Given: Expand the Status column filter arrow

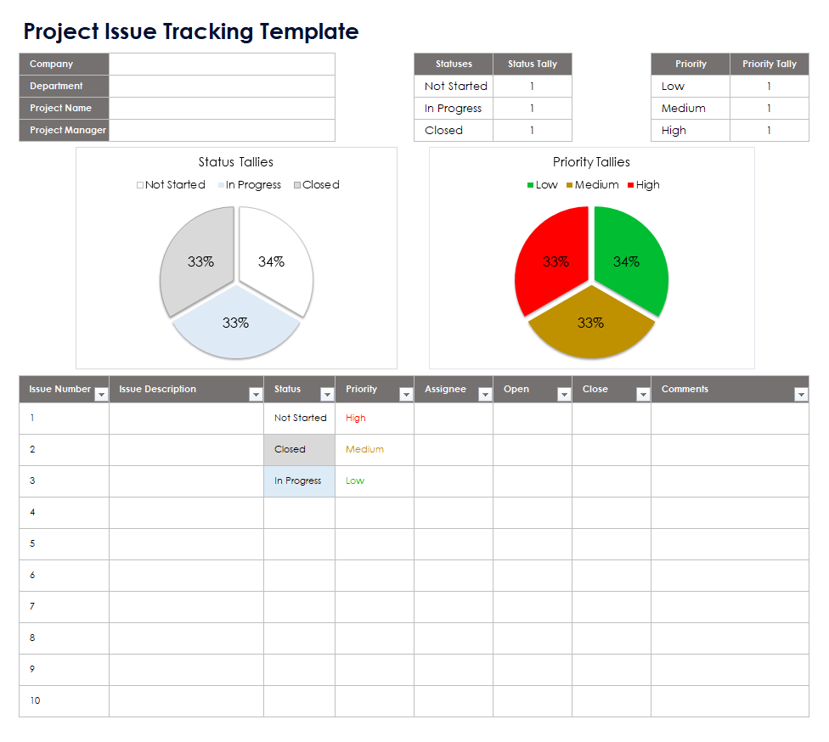Looking at the screenshot, I should tap(327, 395).
